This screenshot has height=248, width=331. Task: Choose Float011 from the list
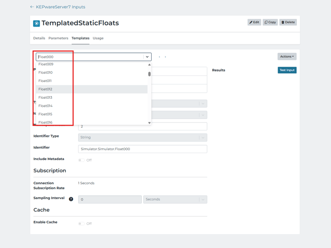(x=91, y=81)
